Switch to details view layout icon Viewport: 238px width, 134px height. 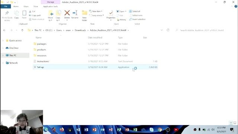pyautogui.click(x=231, y=123)
